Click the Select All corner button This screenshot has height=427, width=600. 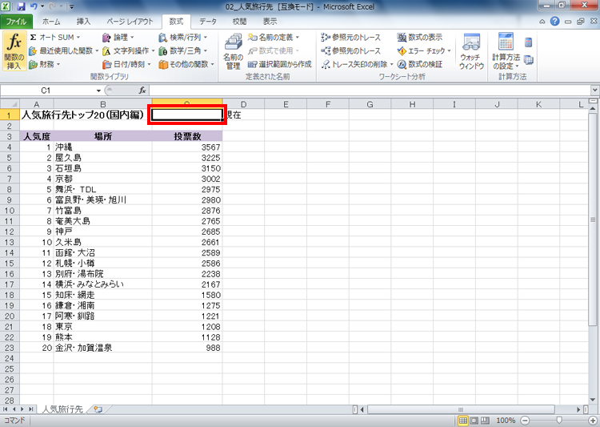pos(10,104)
